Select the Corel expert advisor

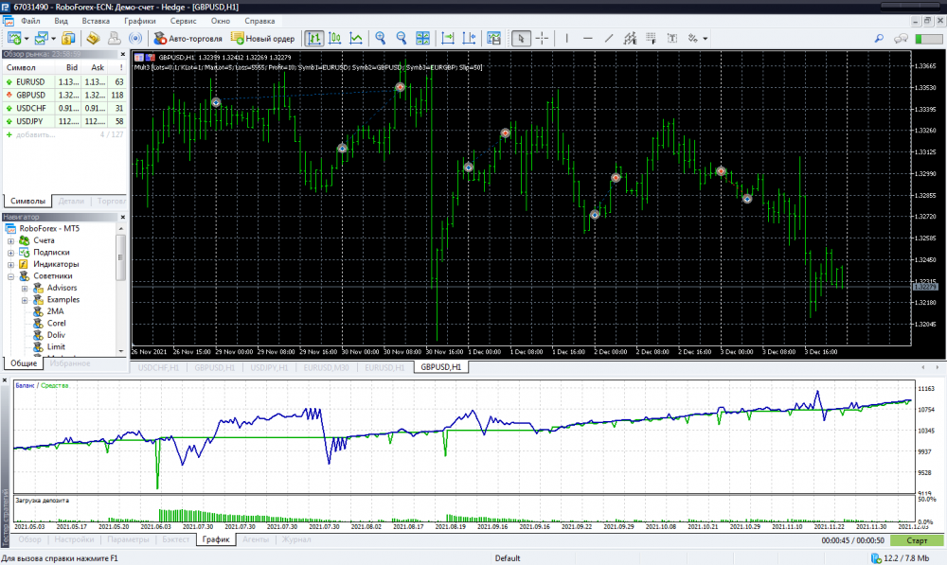point(56,324)
